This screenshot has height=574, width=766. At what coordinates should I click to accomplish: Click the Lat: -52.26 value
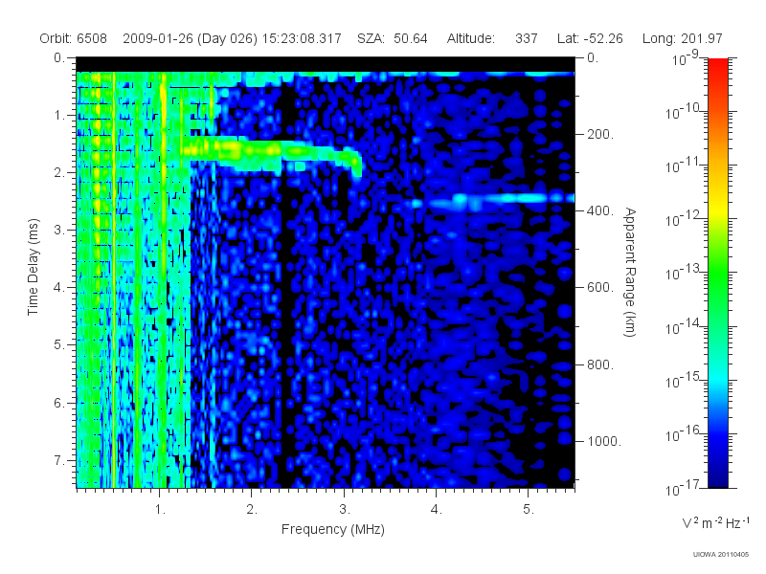[x=590, y=38]
